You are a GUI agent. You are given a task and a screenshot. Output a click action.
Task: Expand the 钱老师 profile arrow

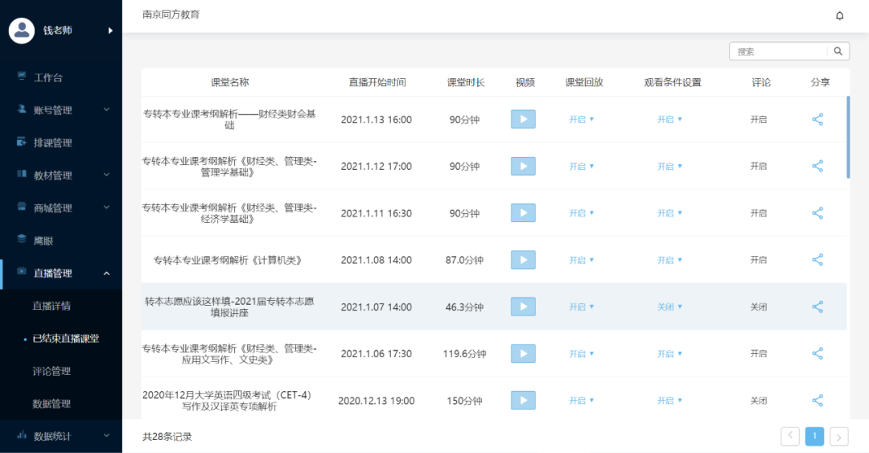click(110, 31)
